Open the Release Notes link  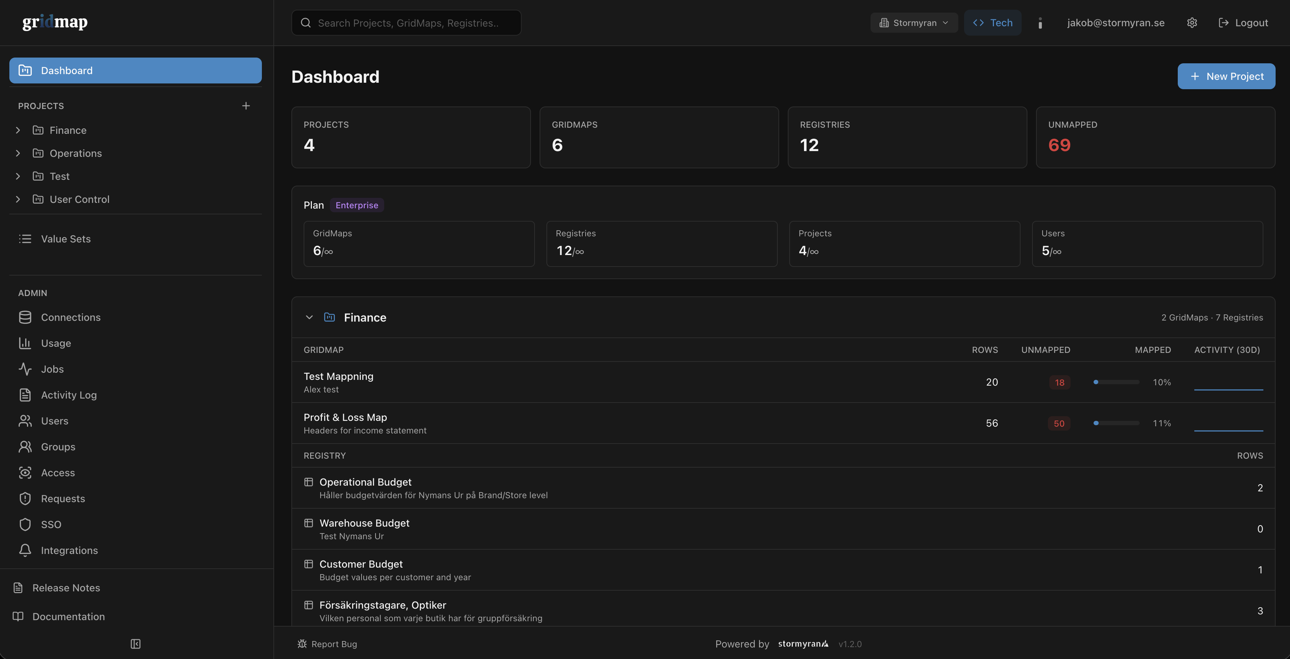tap(56, 588)
